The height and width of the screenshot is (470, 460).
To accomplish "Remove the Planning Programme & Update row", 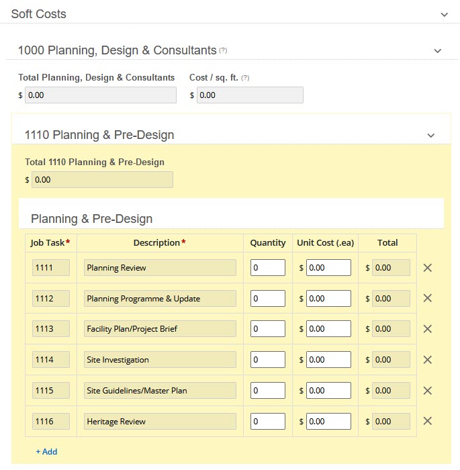I will click(427, 298).
